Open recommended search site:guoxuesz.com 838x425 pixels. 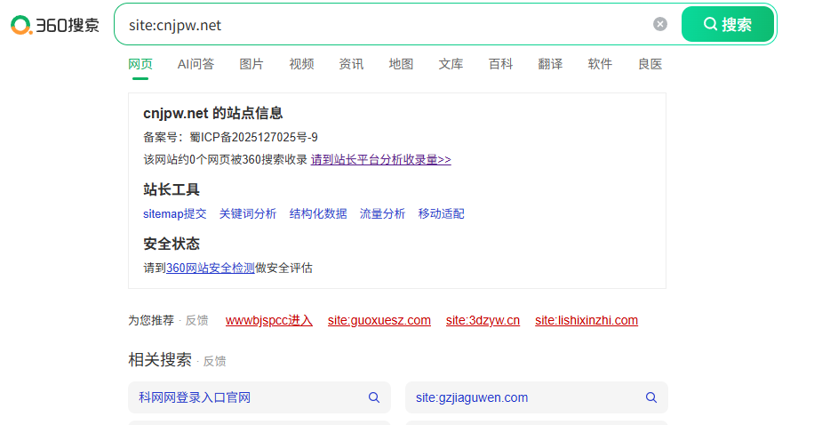tap(379, 320)
